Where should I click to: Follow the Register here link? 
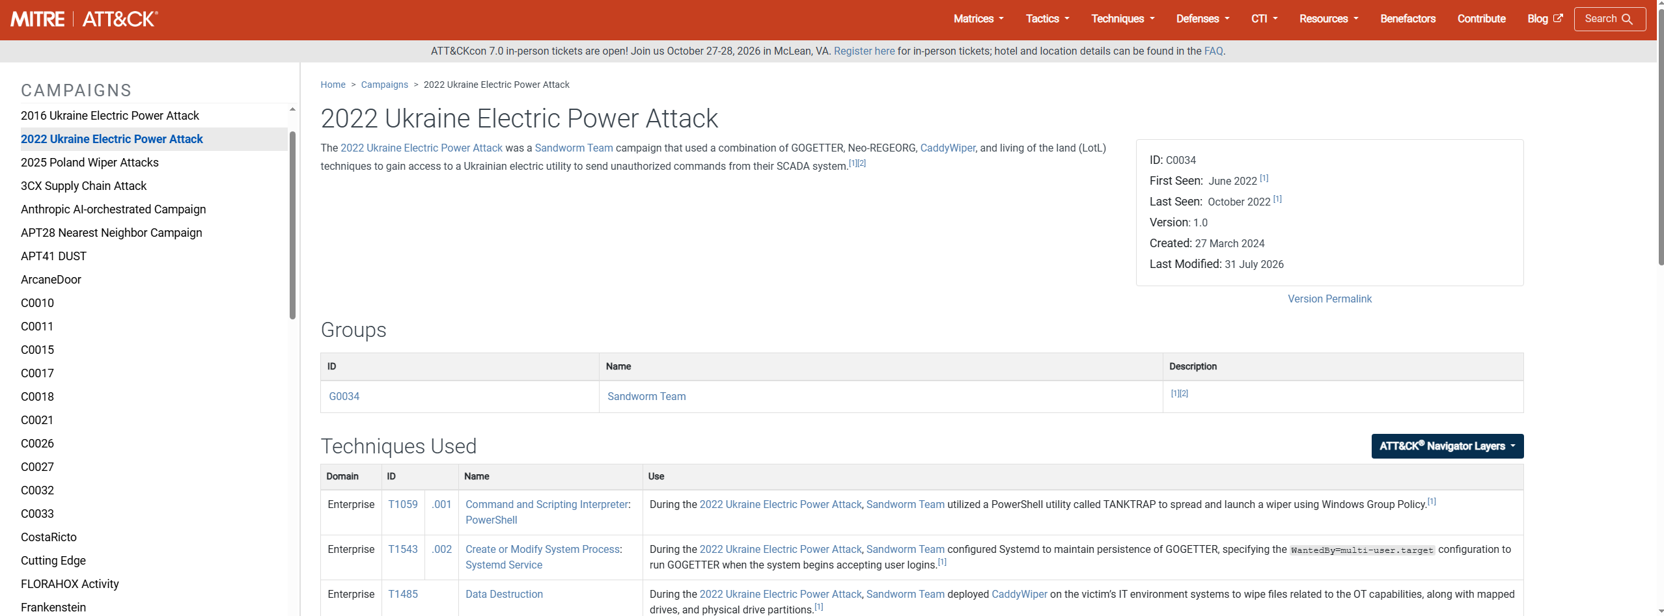pyautogui.click(x=864, y=51)
